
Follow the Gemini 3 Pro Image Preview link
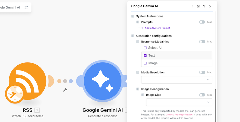tap(179, 115)
